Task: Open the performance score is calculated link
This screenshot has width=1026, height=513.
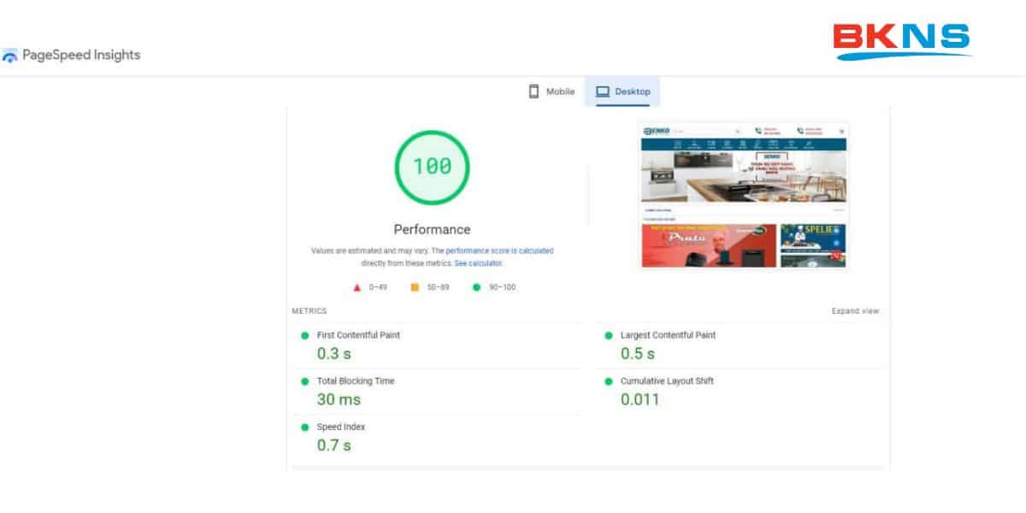Action: click(502, 251)
